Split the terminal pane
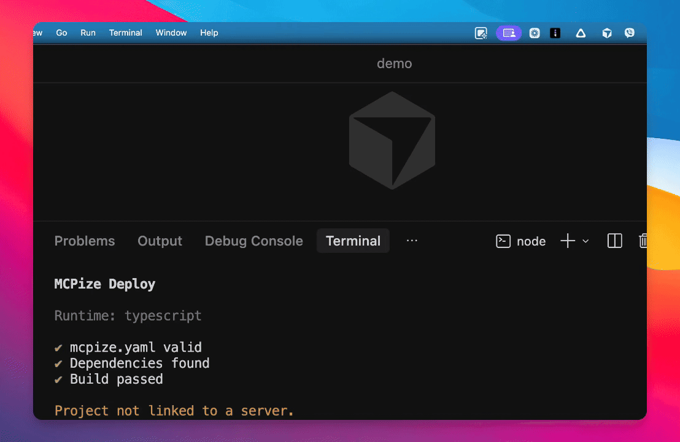The image size is (680, 442). coord(614,241)
